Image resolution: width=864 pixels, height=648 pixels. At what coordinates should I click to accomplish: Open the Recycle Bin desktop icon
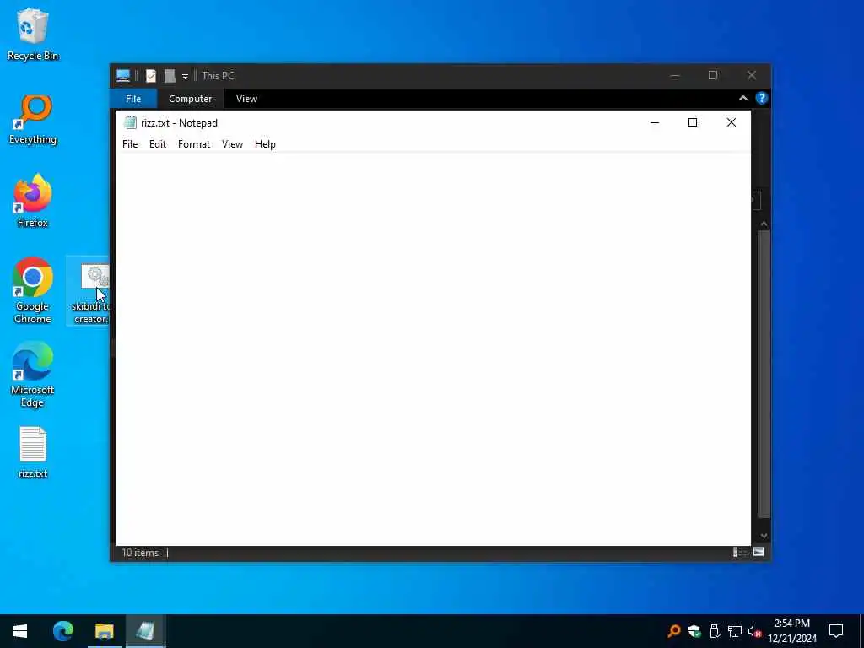tap(33, 34)
